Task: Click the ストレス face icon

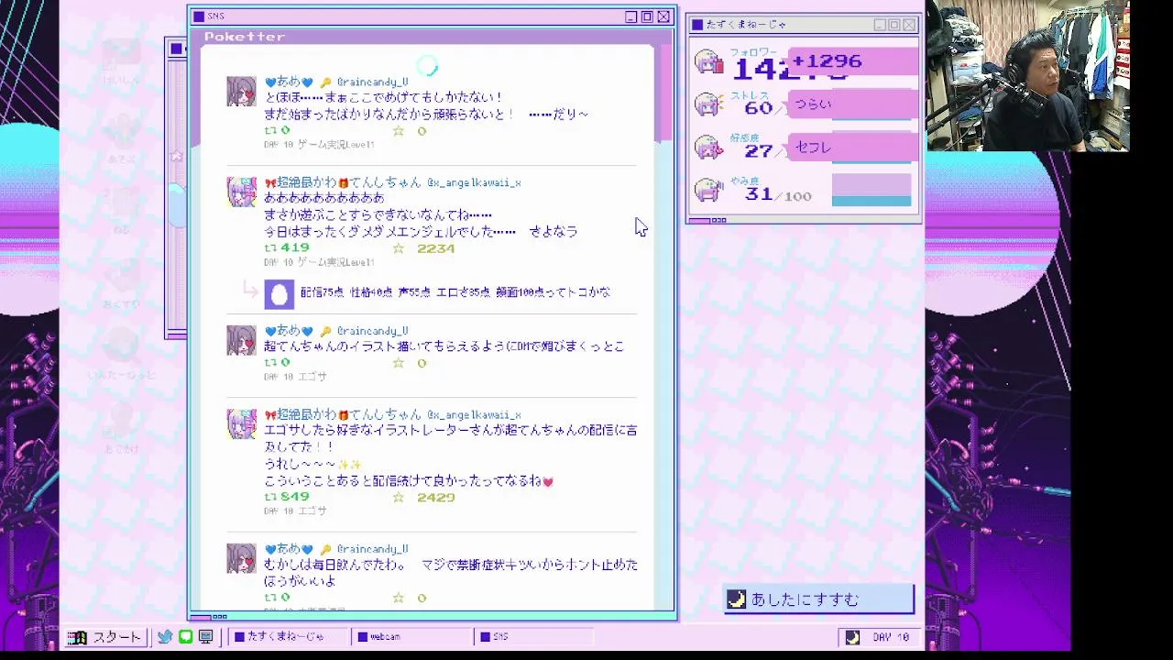Action: tap(709, 104)
